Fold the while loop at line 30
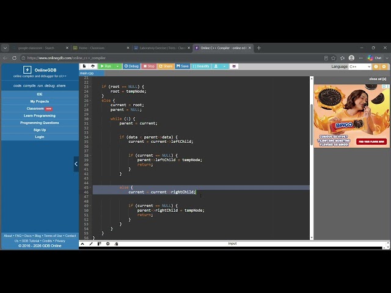391x293 pixels. click(90, 119)
